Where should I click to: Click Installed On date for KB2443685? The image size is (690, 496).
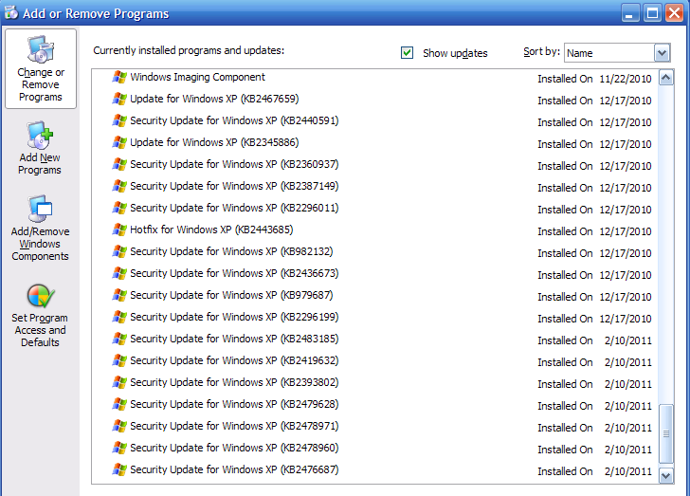[x=626, y=231]
